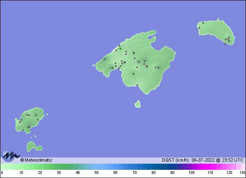Click the 120 value on the wind scale
The image size is (246, 178).
click(x=229, y=173)
